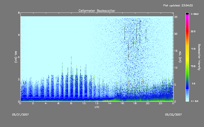The height and width of the screenshot is (127, 204).
Task: Click the '20.0' colorbar label
Action: tap(193, 31)
